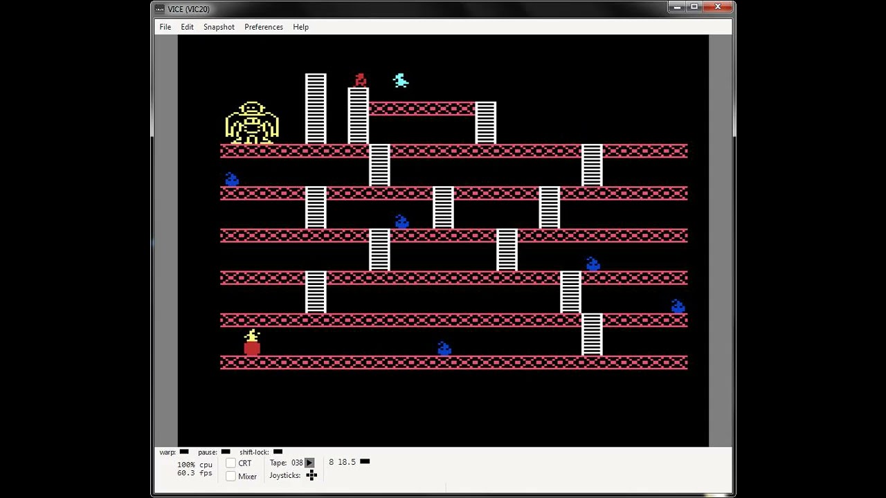Click the red figure atop the ladder
The height and width of the screenshot is (498, 886).
(360, 80)
